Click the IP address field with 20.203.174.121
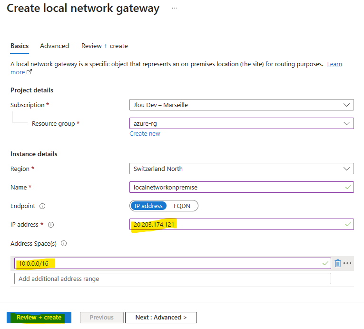Viewport: 364px width, 329px height. coord(242,224)
